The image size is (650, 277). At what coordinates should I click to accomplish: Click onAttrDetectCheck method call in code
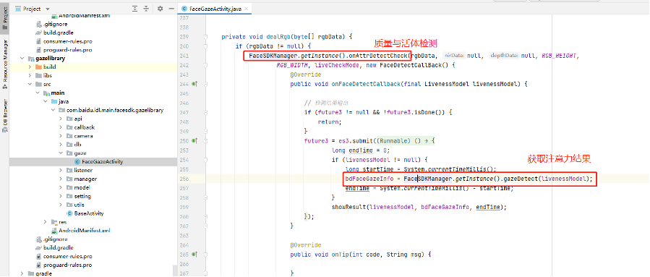click(378, 56)
